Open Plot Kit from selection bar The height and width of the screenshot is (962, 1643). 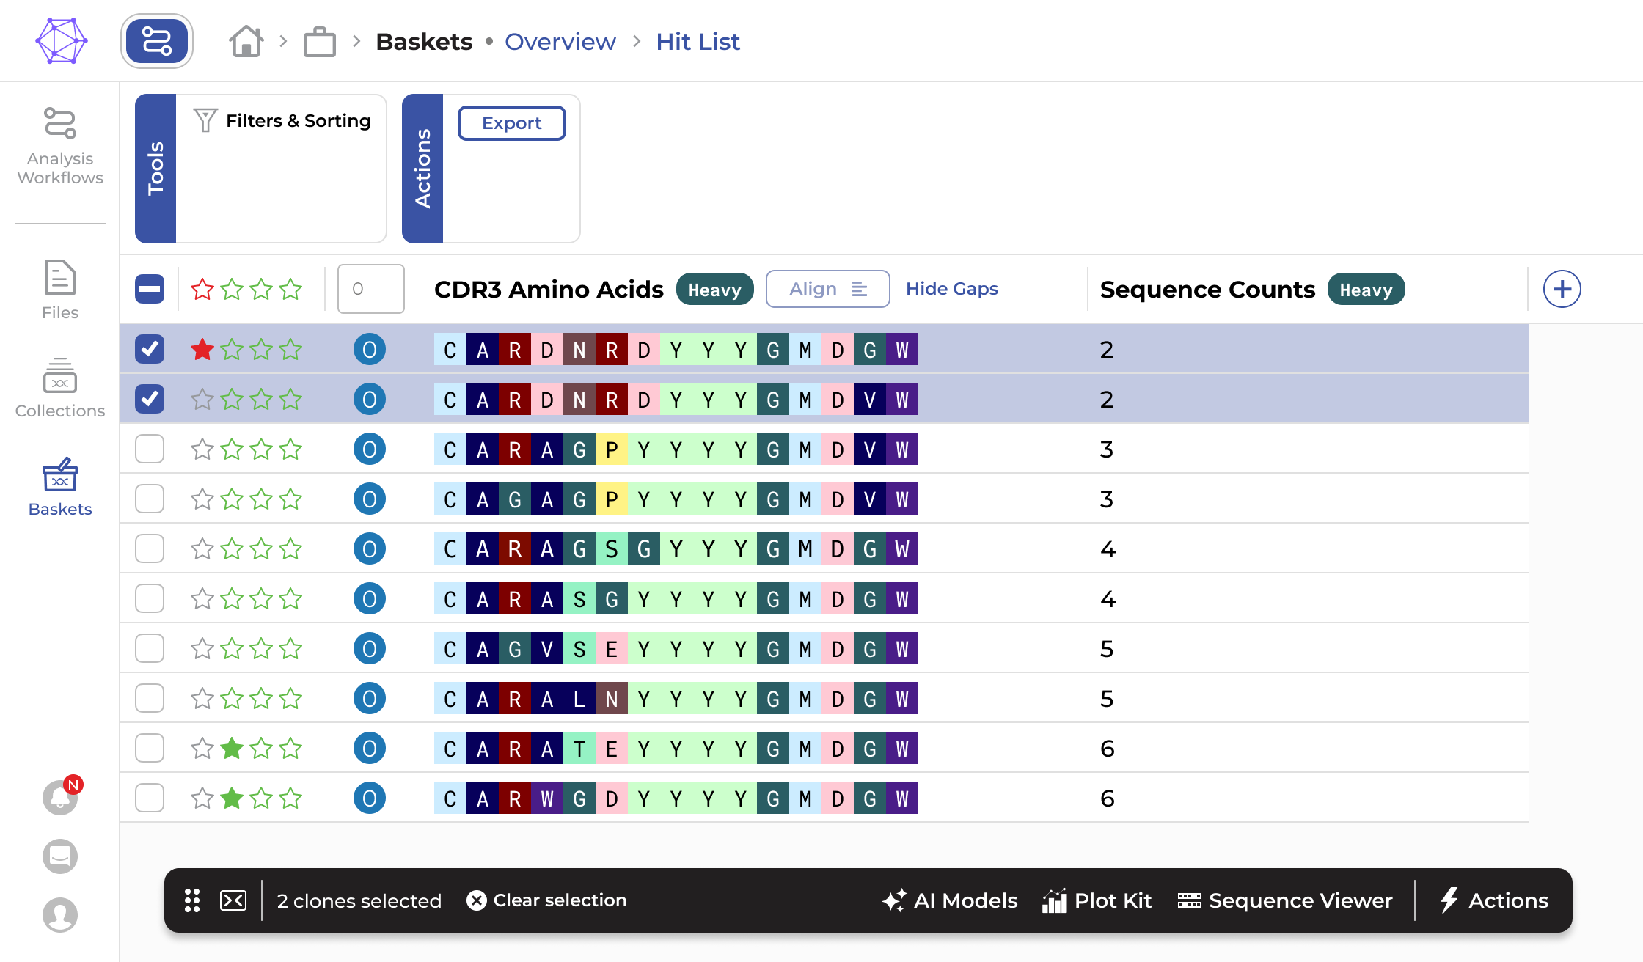tap(1097, 900)
